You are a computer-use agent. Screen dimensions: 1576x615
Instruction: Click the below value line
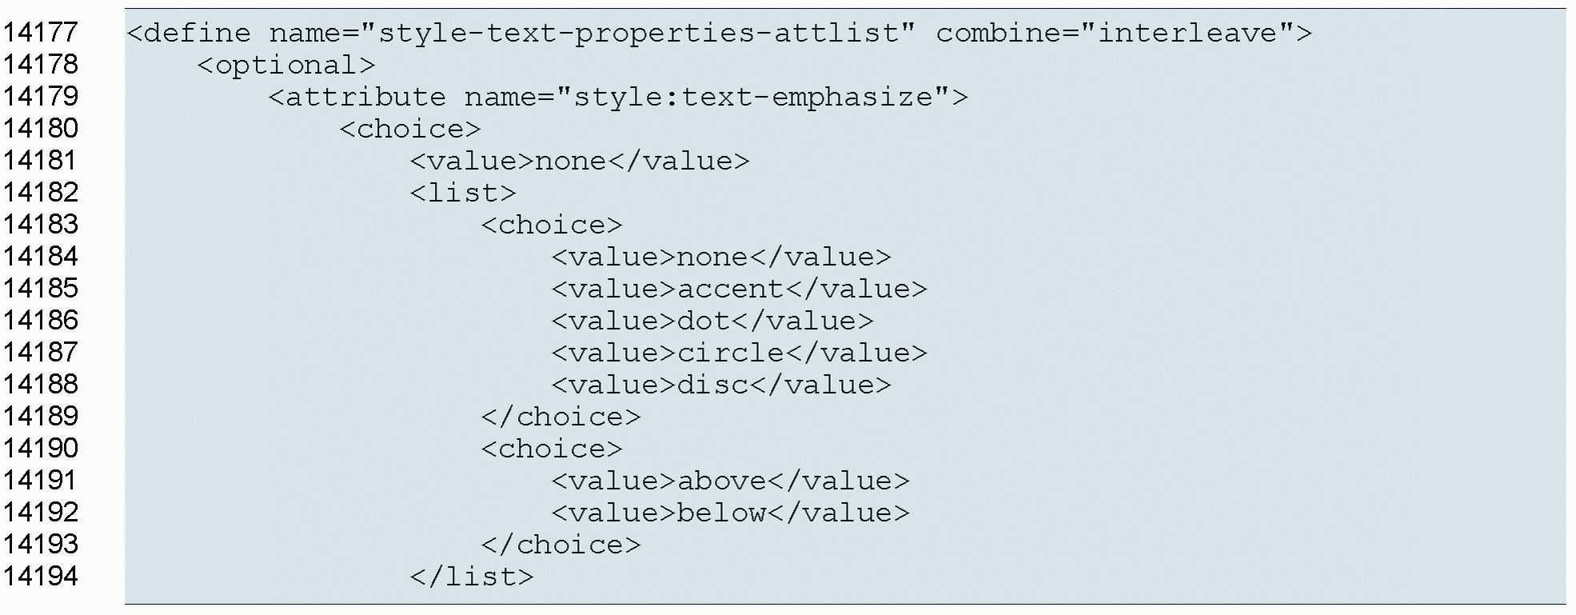tap(730, 513)
